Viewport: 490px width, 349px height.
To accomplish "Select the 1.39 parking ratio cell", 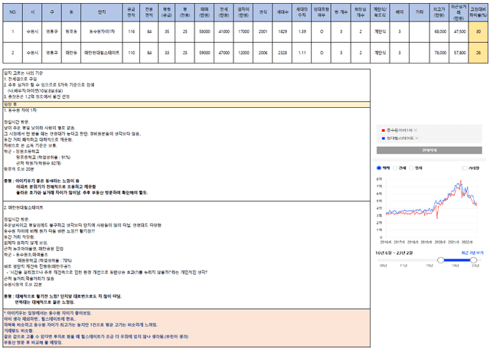I will (x=302, y=32).
